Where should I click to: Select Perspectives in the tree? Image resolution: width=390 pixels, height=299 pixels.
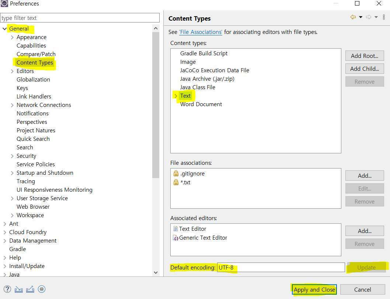pyautogui.click(x=32, y=122)
